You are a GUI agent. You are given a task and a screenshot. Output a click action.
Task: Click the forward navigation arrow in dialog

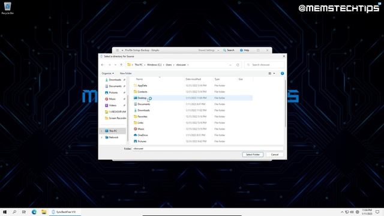coord(109,65)
